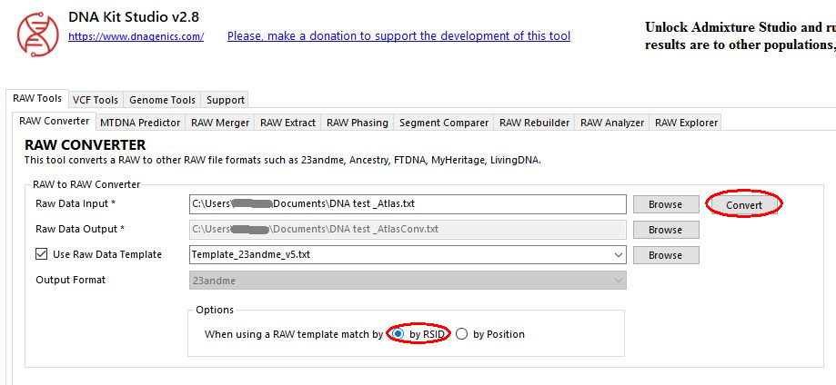Screen dimensions: 836x385
Task: Click the DNA Kit Studio logo icon
Action: pyautogui.click(x=37, y=34)
